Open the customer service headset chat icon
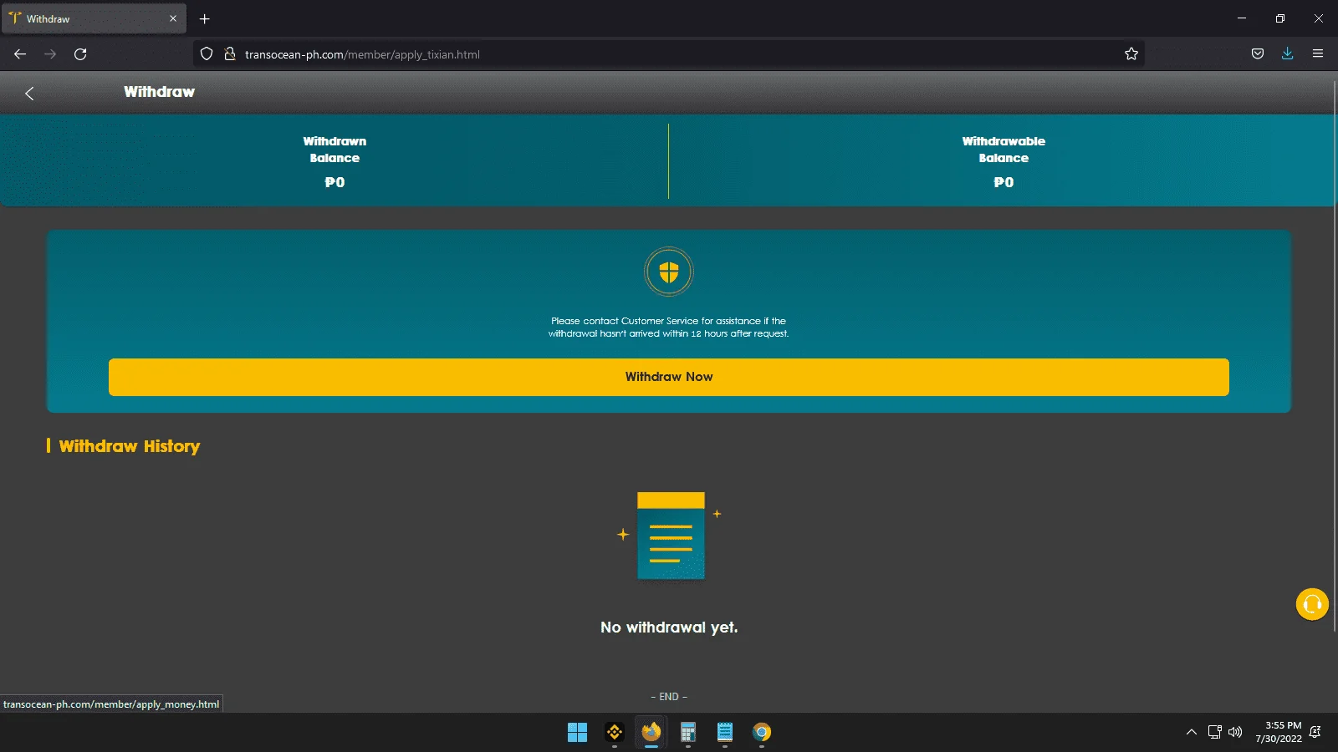The width and height of the screenshot is (1338, 752). pyautogui.click(x=1312, y=604)
